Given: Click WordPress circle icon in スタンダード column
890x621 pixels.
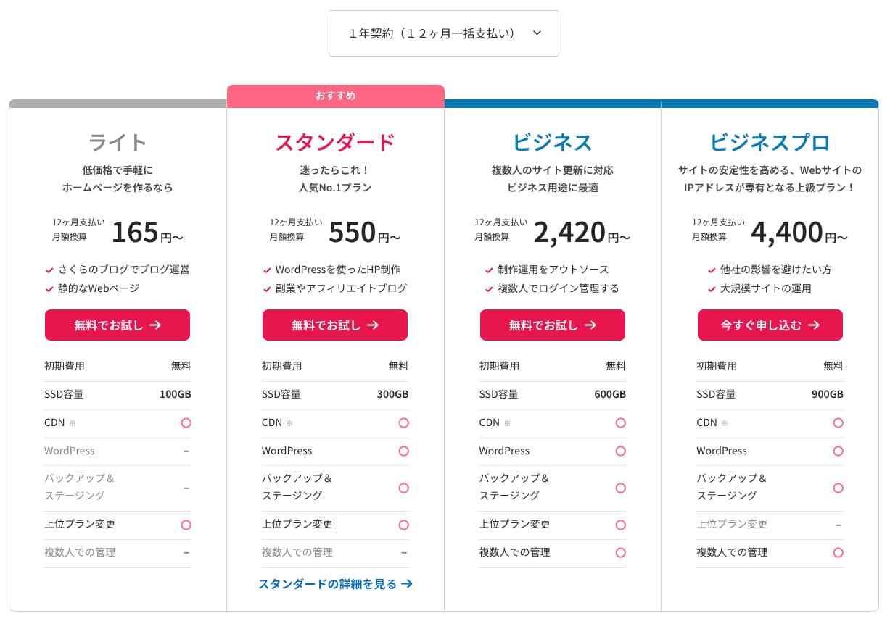Looking at the screenshot, I should coord(404,451).
